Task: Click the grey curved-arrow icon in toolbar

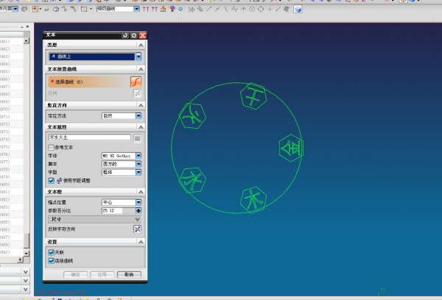Action: tap(46, 10)
